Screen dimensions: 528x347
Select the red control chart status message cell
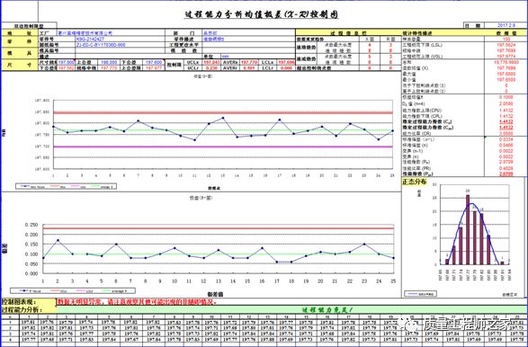[137, 302]
